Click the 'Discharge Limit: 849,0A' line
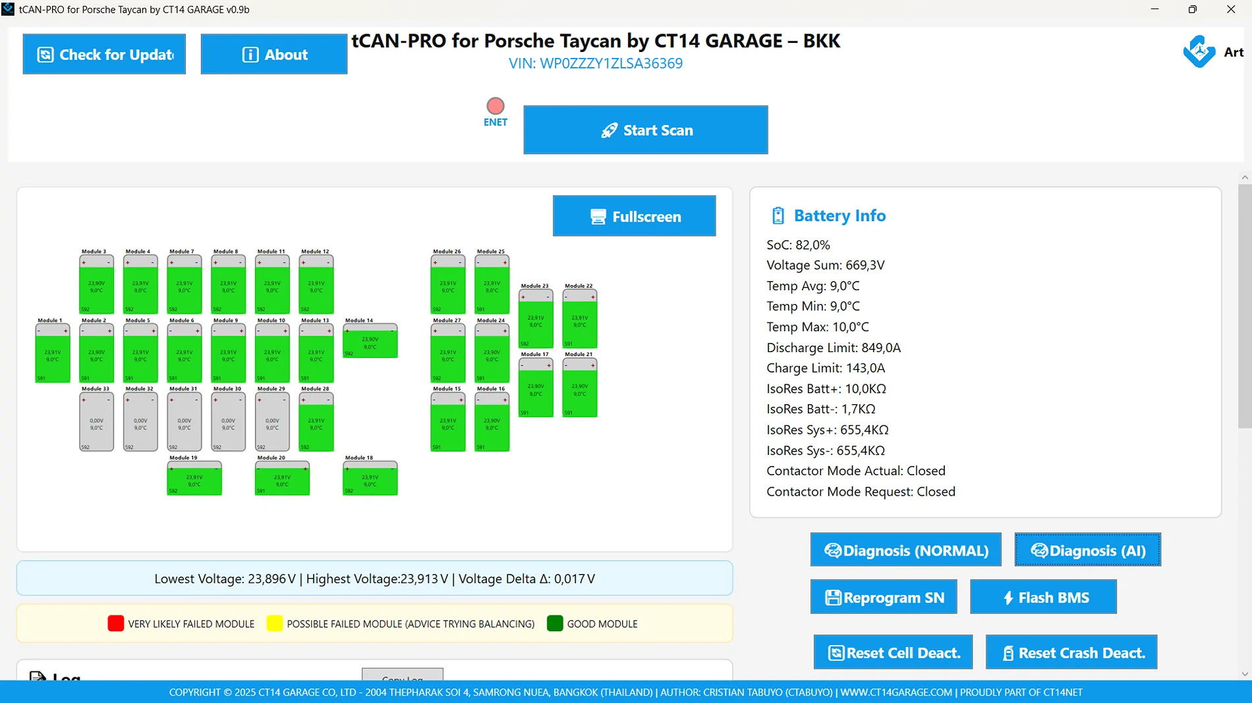The height and width of the screenshot is (703, 1252). coord(834,348)
